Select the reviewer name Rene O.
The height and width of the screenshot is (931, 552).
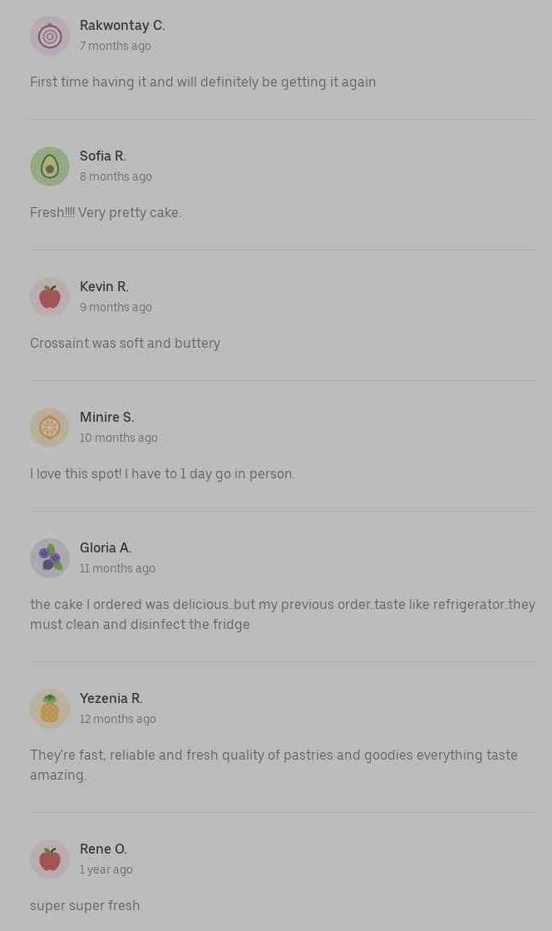[x=103, y=849]
